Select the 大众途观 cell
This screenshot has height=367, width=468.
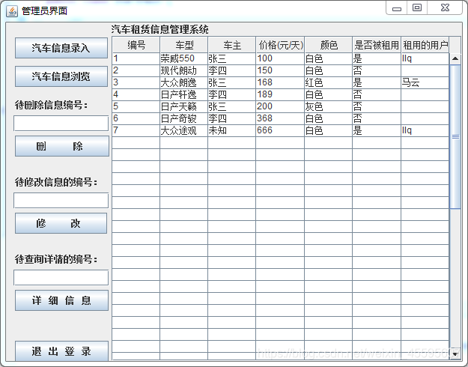[184, 130]
